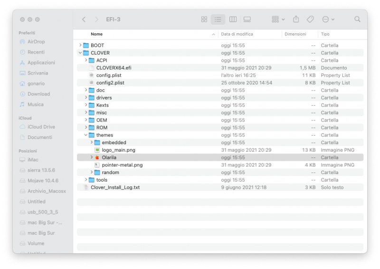Select the Mojave 10.4.6 volume

pos(43,181)
